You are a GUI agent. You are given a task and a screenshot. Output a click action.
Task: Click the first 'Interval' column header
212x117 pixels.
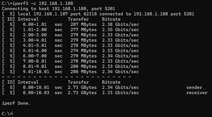(x=28, y=19)
